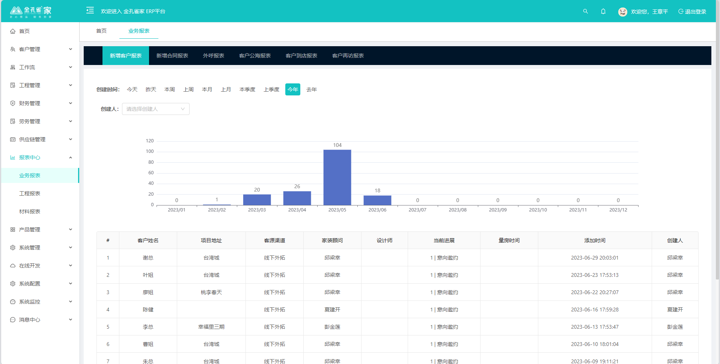Click the 工程管理 sidebar icon
Viewport: 720px width, 364px height.
tap(13, 85)
